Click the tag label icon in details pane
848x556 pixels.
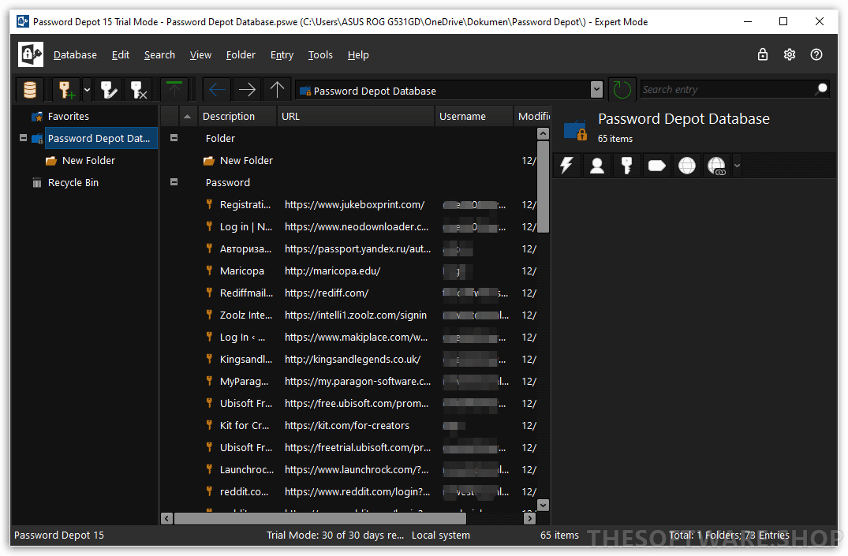pos(656,166)
